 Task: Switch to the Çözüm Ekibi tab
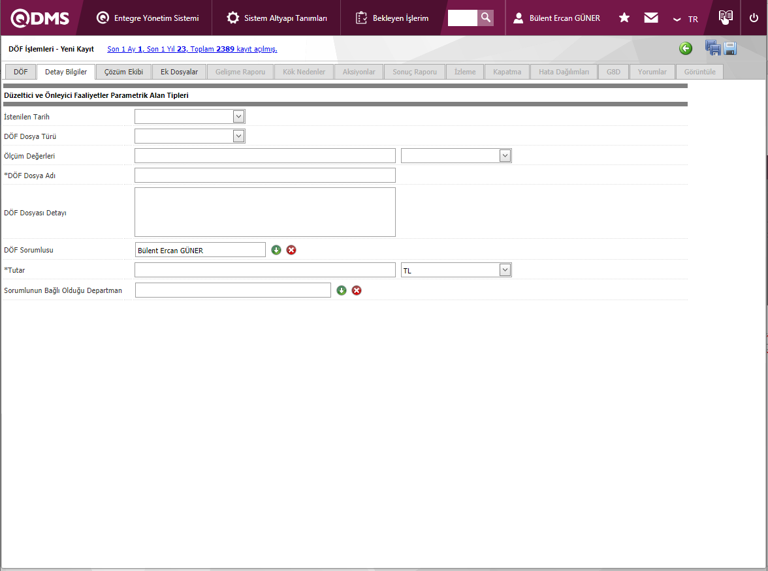point(123,72)
